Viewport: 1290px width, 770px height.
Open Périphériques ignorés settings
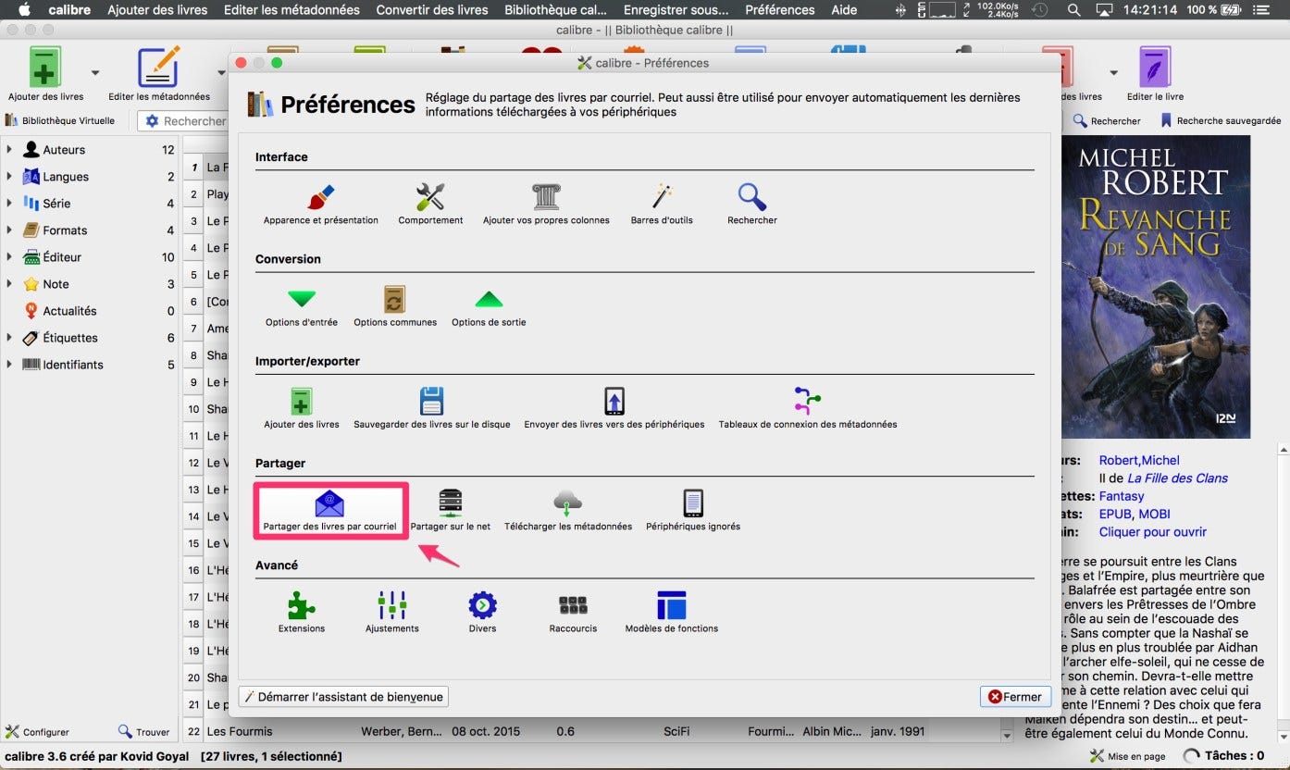point(693,510)
